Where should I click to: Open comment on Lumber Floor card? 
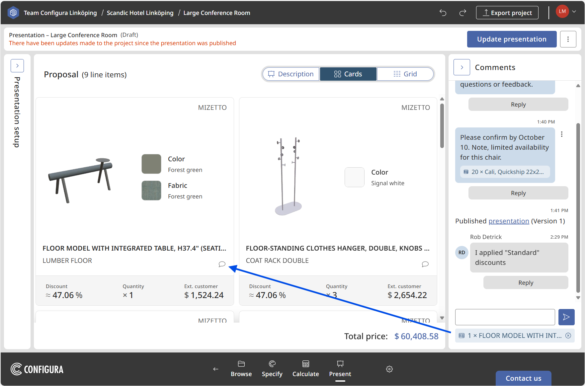point(222,264)
